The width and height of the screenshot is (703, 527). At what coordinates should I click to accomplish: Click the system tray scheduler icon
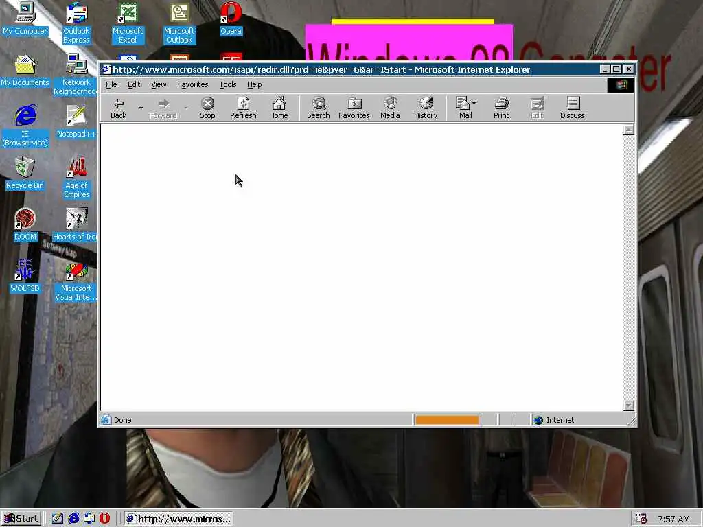641,519
